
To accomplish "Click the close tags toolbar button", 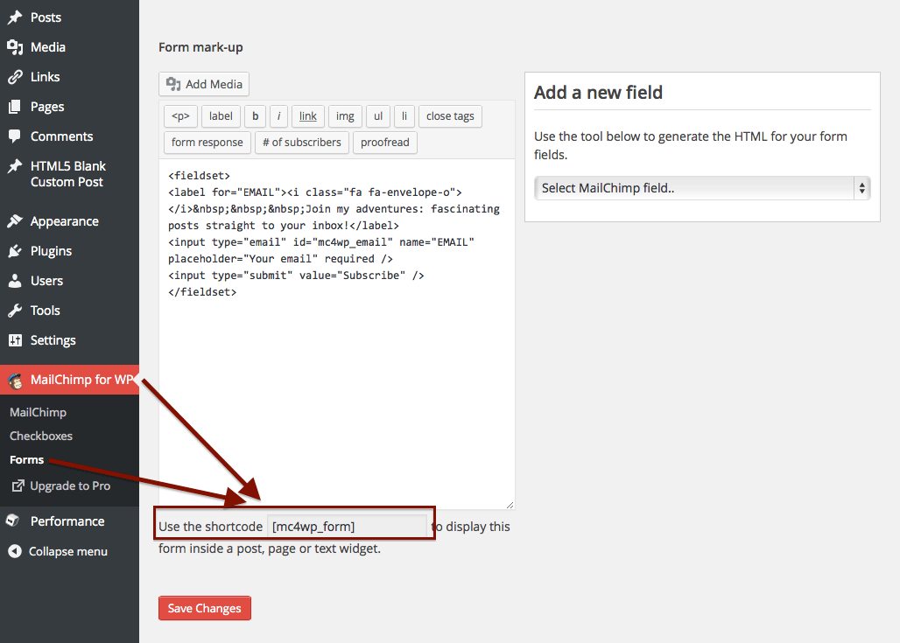I will pyautogui.click(x=450, y=116).
